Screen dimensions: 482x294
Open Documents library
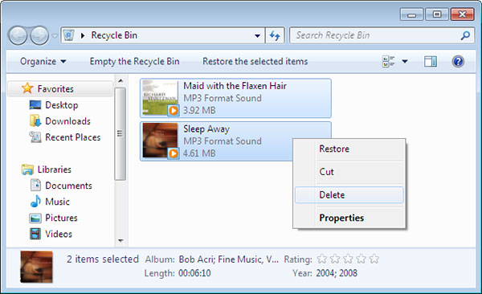click(x=68, y=186)
